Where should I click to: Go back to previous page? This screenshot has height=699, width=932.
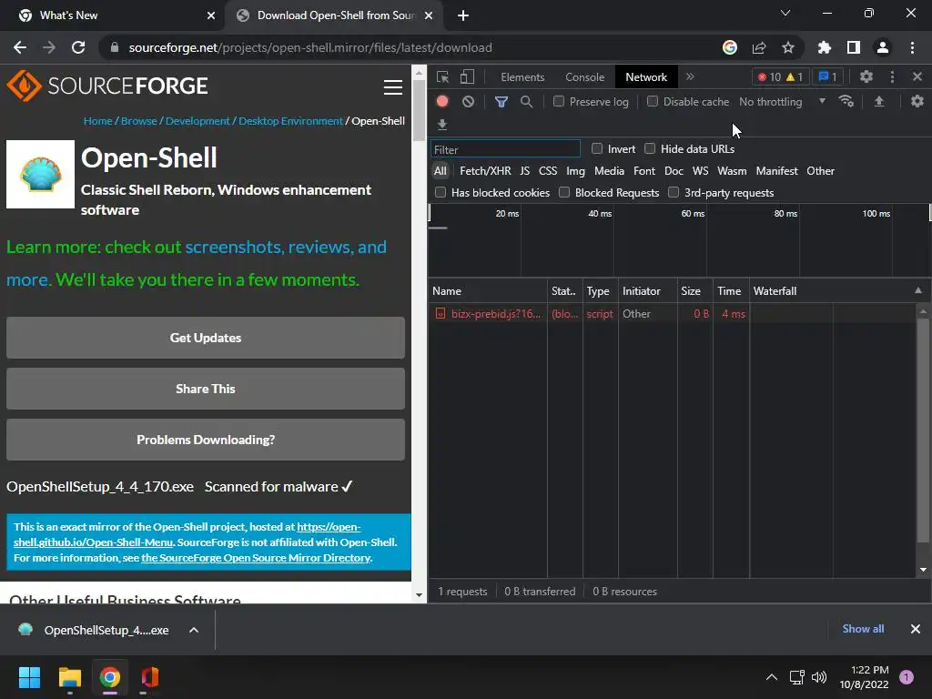tap(20, 47)
